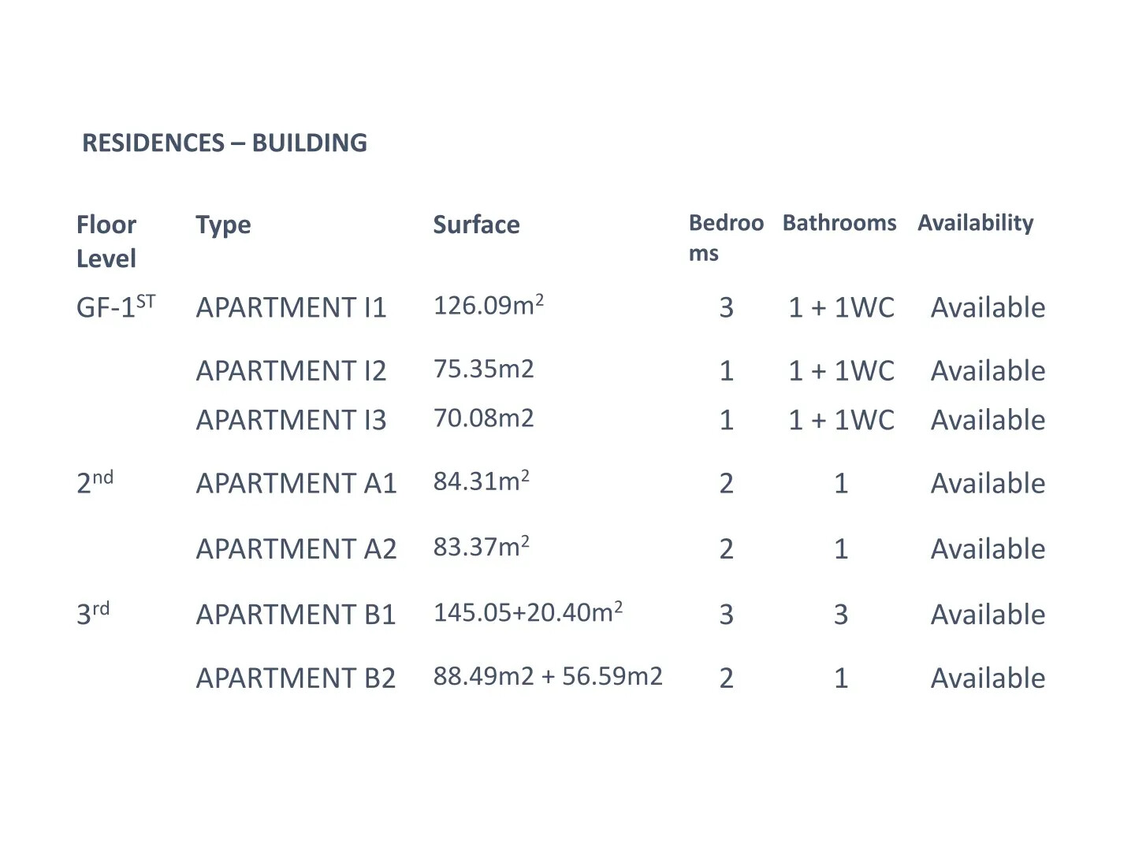1135x851 pixels.
Task: Click the Surface column header
Action: tap(476, 225)
